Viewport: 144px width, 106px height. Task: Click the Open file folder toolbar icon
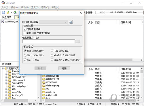(8, 12)
